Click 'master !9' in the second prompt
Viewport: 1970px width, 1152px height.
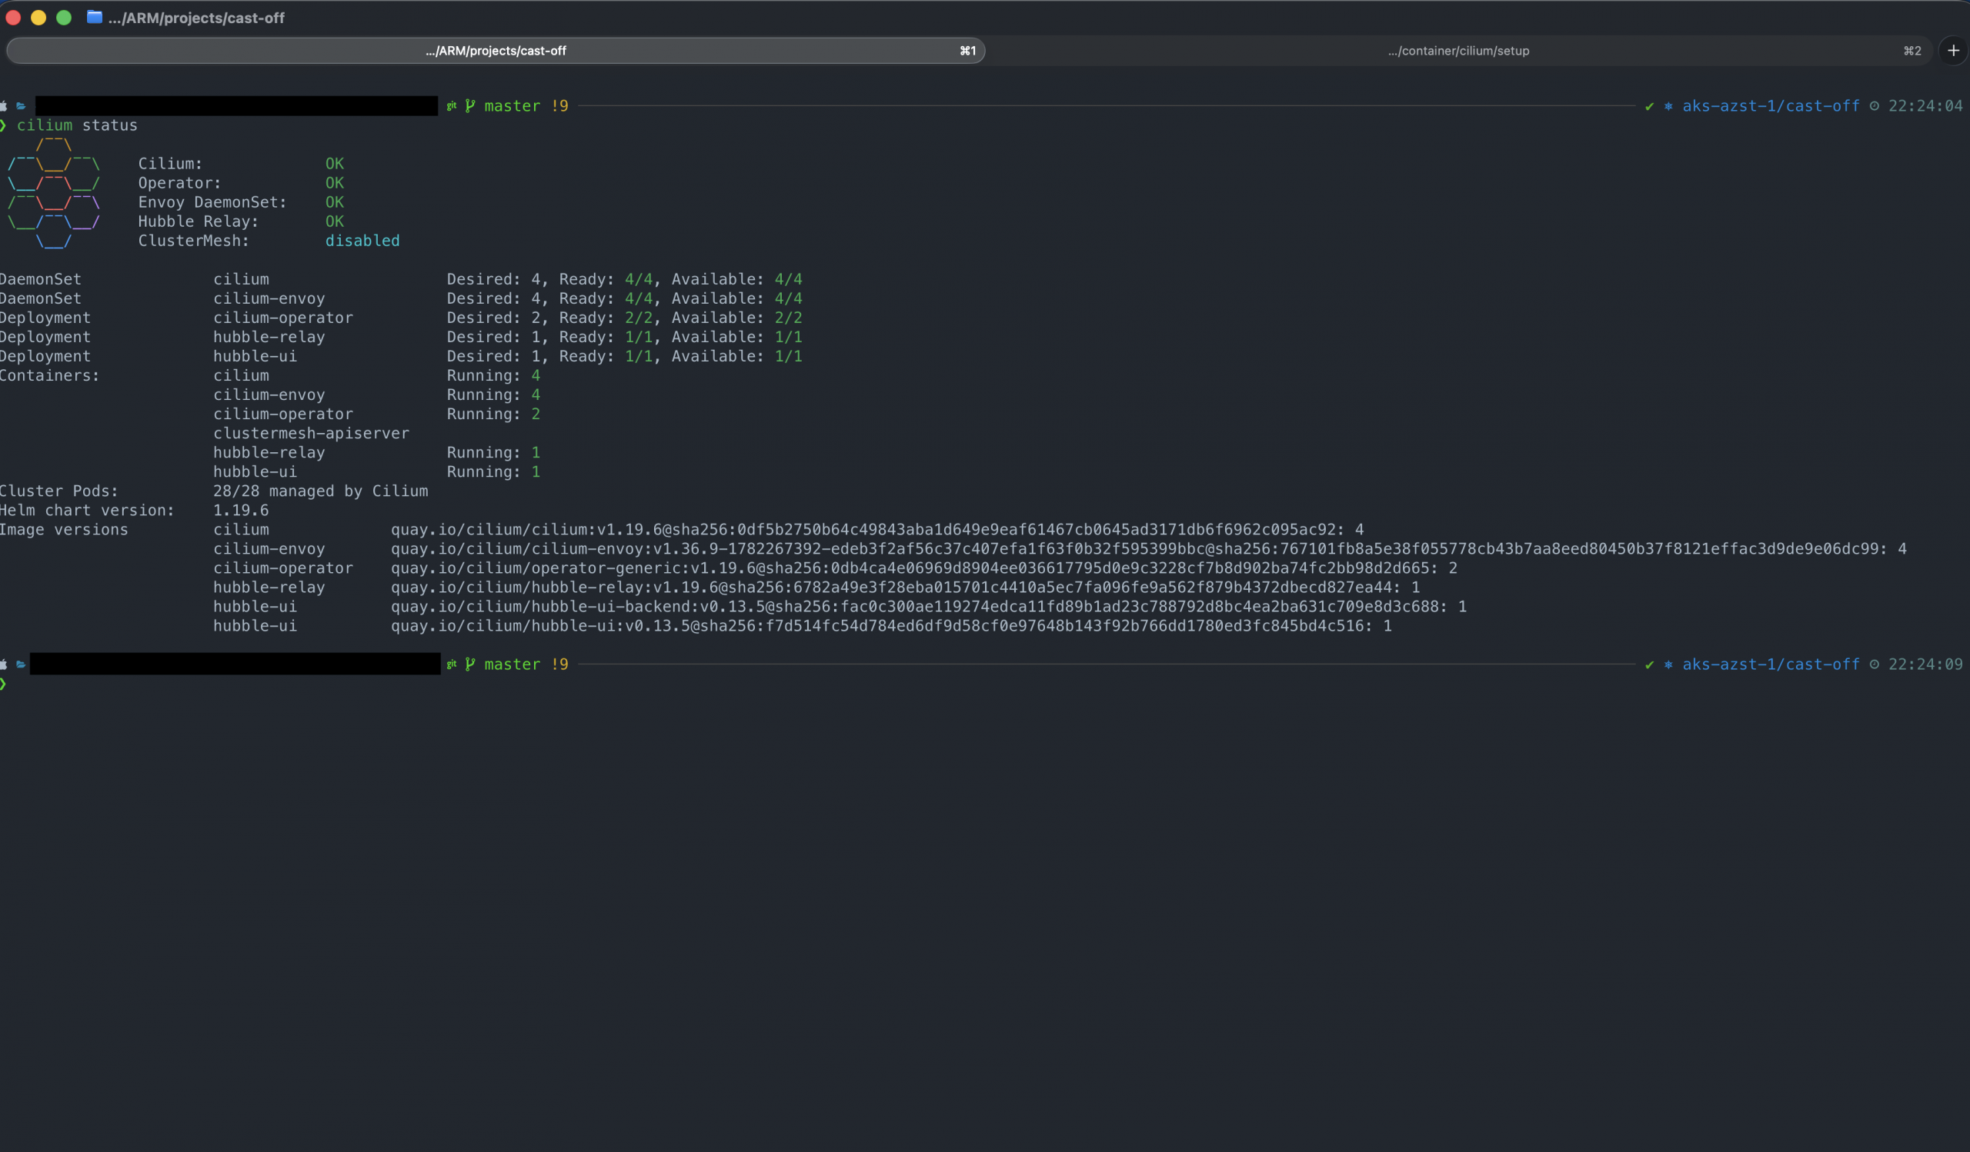(x=526, y=664)
